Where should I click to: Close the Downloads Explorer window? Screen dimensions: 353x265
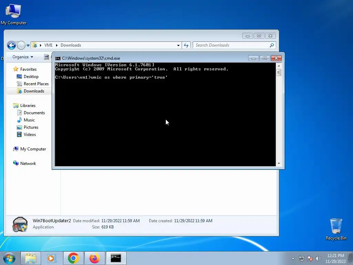(270, 36)
